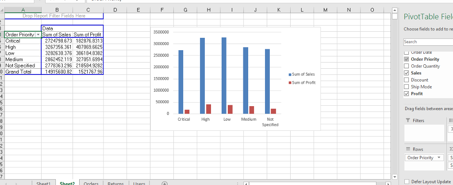453x185 pixels.
Task: Check the Ship Mode field checkbox
Action: tap(407, 87)
